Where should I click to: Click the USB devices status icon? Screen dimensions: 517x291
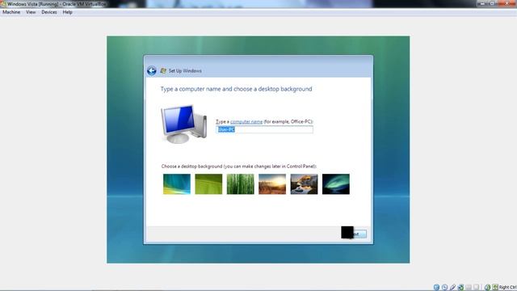[x=452, y=288]
